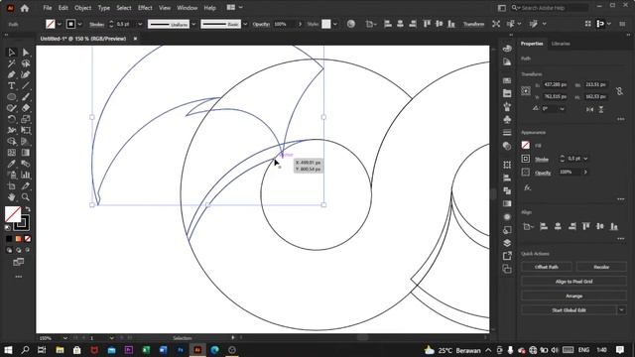635x357 pixels.
Task: Expand the Start Global Edit options arrow
Action: [x=622, y=310]
